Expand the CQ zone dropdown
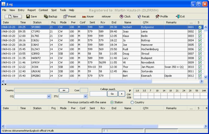The width and height of the screenshot is (209, 134). [x=49, y=96]
